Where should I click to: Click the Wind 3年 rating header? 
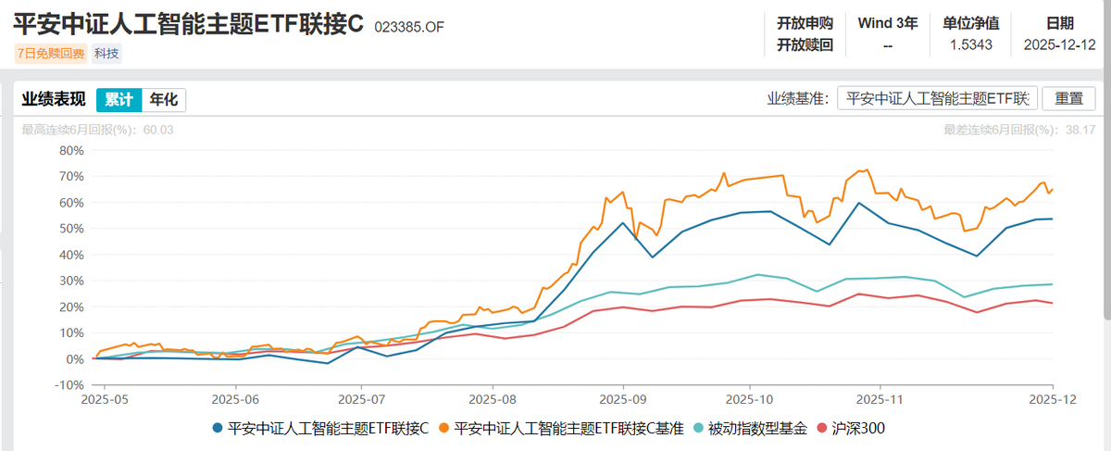click(888, 23)
